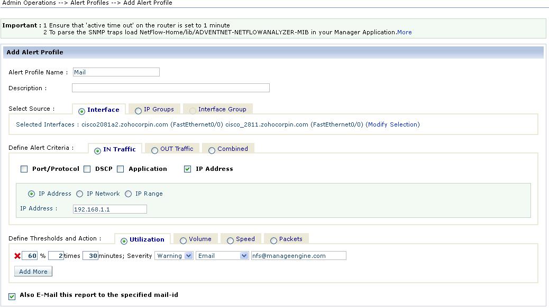Select the Interface Group radio button
Image resolution: width=549 pixels, height=308 pixels.
pos(193,111)
